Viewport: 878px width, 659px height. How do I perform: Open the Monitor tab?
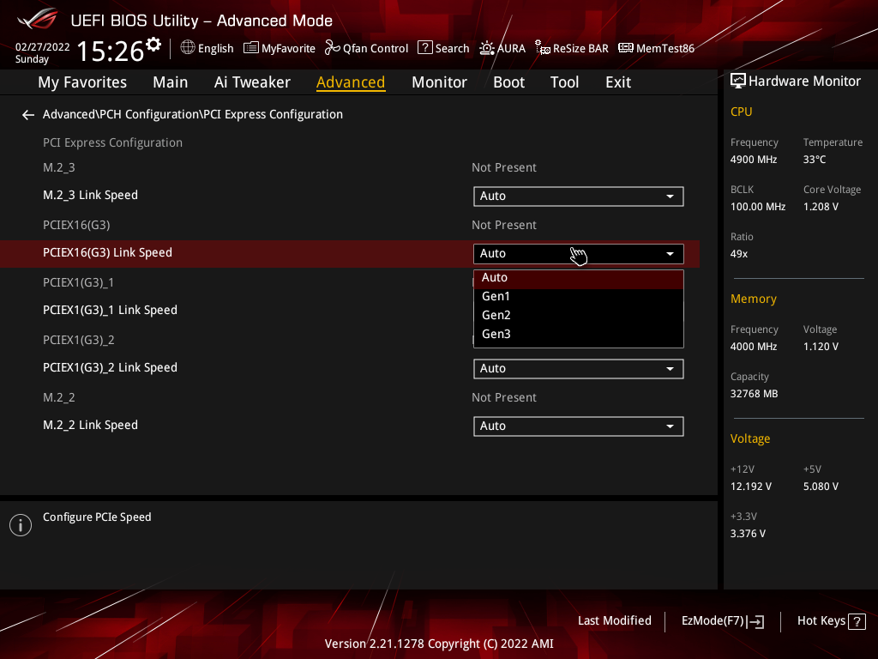click(x=439, y=82)
